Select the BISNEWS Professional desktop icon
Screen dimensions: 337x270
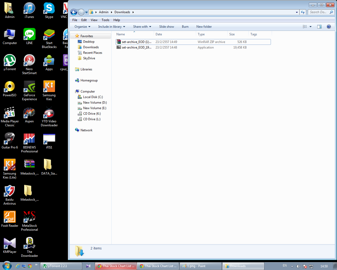pos(29,143)
